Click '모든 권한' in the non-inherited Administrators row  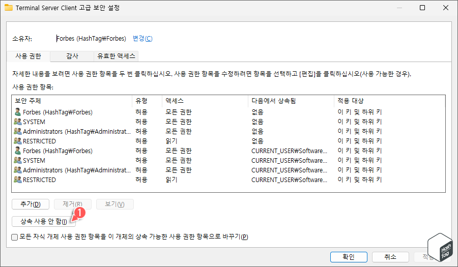(x=179, y=131)
